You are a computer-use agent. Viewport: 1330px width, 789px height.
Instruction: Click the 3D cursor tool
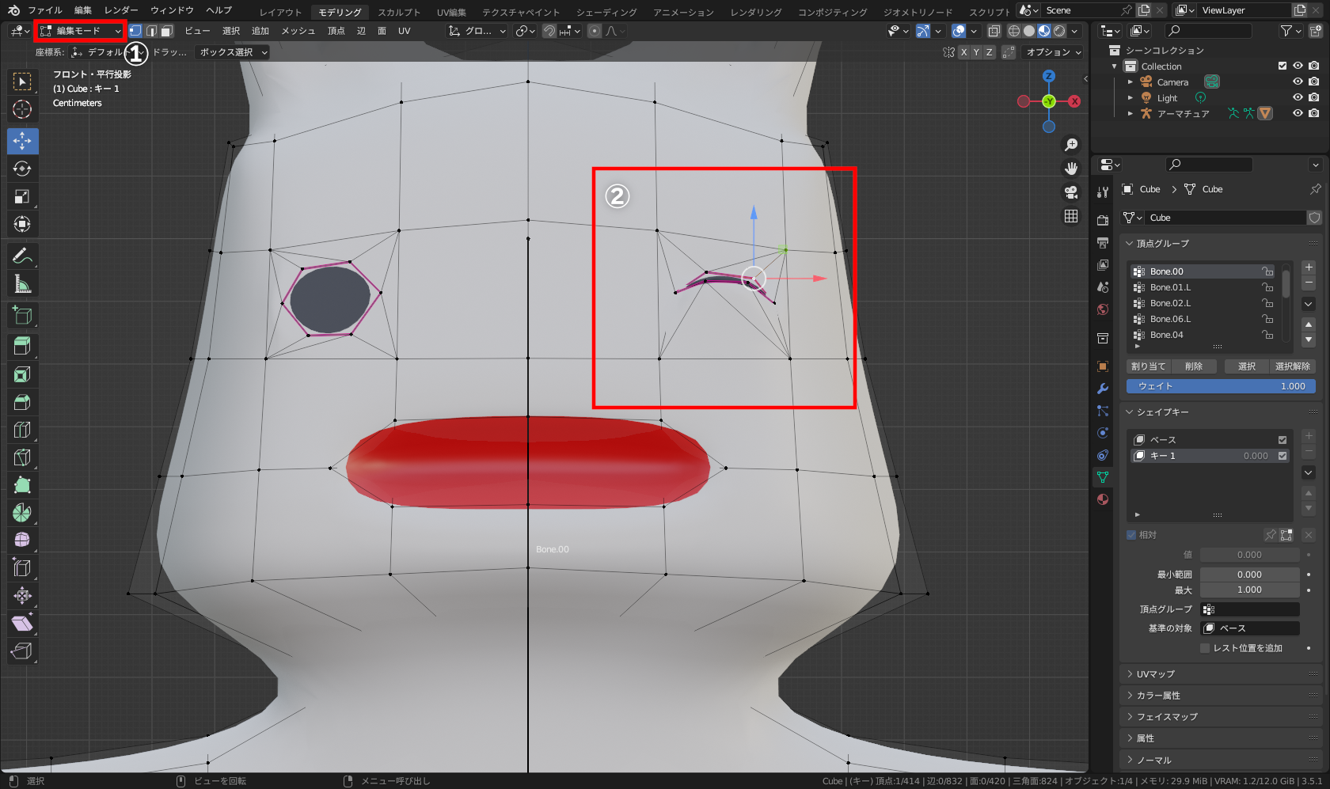(x=22, y=109)
